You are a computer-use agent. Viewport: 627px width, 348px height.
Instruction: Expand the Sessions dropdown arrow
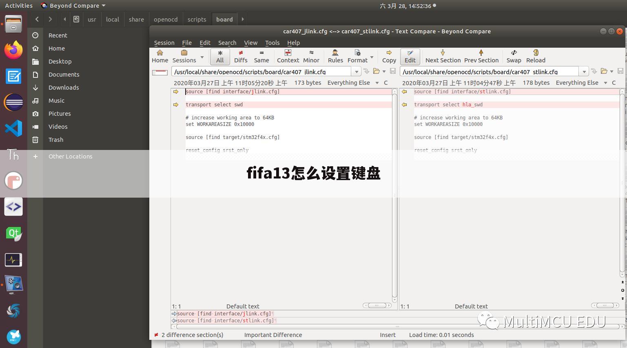(x=202, y=57)
